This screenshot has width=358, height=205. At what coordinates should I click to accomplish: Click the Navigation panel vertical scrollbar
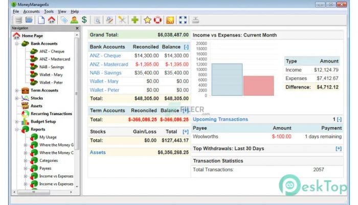[x=77, y=93]
